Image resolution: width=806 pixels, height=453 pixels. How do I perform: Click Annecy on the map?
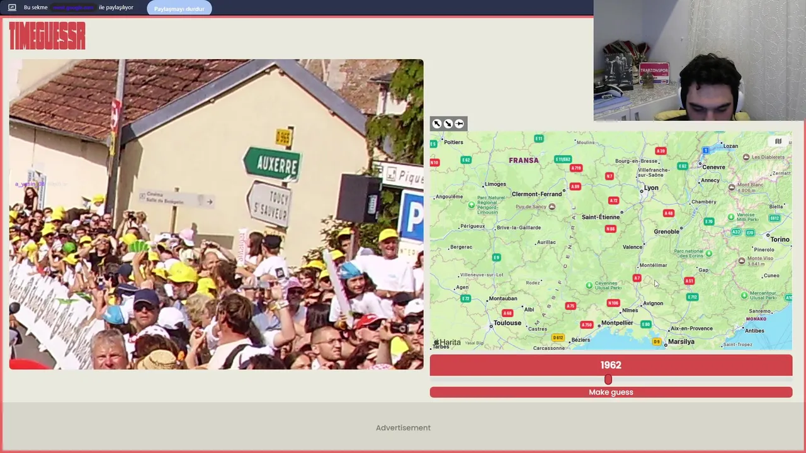710,181
